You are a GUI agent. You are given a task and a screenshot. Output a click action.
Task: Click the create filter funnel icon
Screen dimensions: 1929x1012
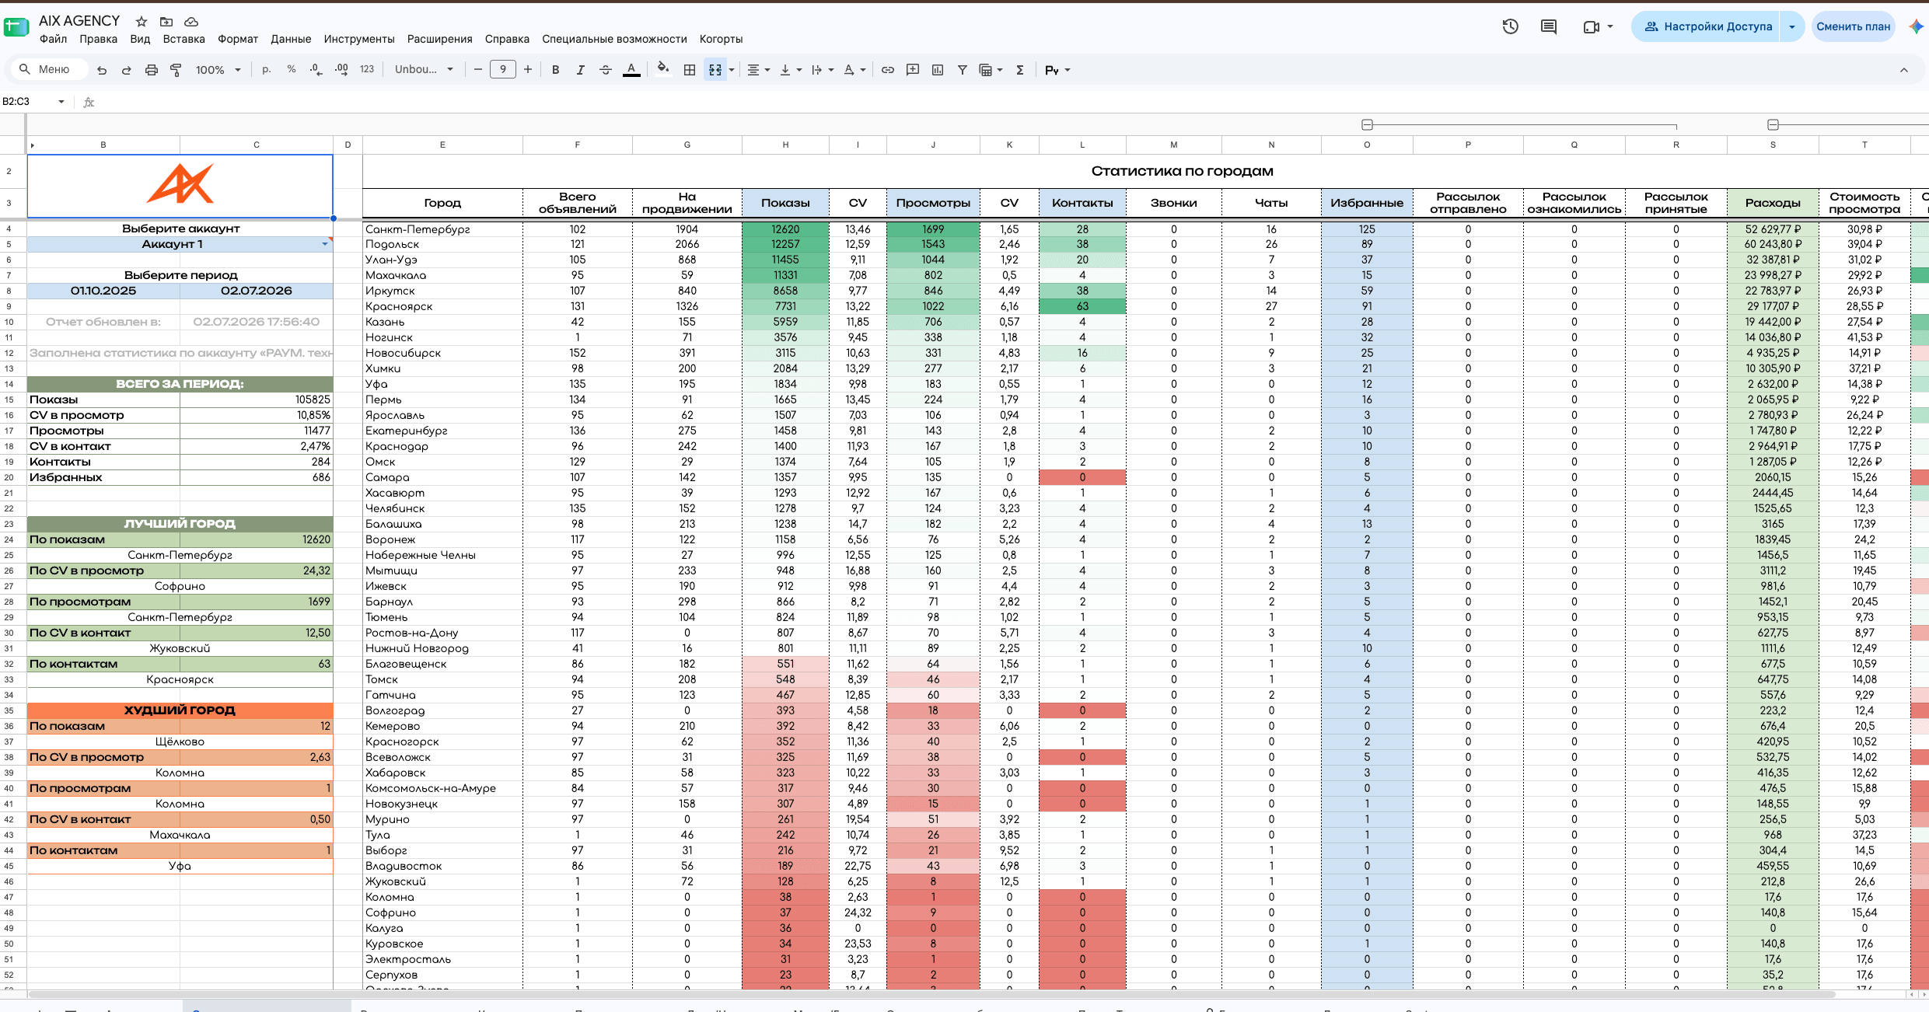963,70
